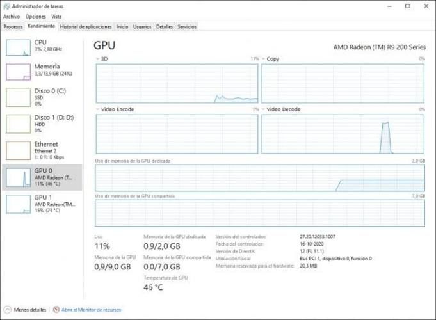Select the Memoria mini graph thumbnail
The image size is (436, 320).
(x=19, y=72)
